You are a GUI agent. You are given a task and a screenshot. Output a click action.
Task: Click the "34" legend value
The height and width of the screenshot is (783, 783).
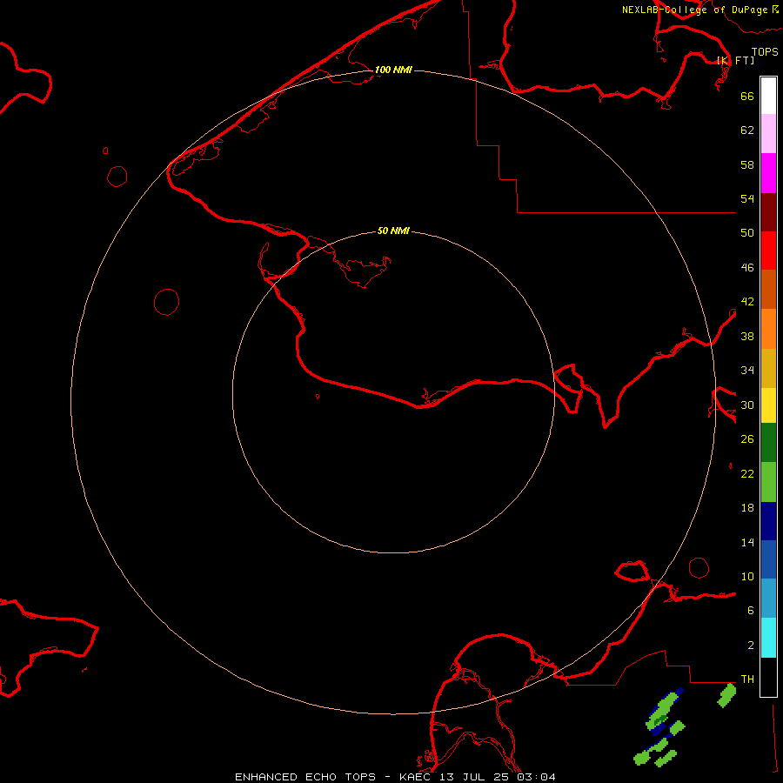747,371
